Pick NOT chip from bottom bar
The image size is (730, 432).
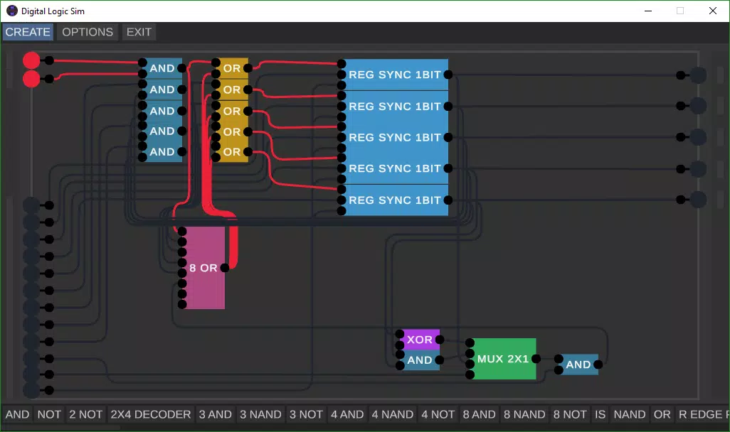tap(49, 414)
